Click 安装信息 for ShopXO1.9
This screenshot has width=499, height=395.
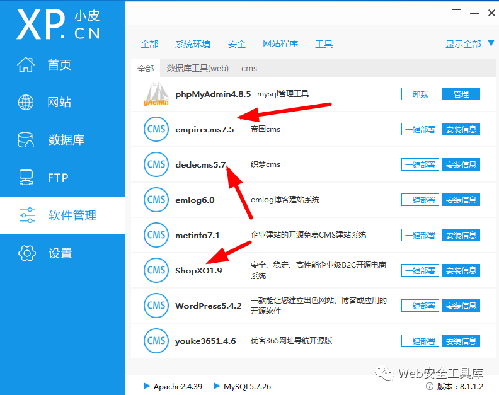click(x=461, y=270)
